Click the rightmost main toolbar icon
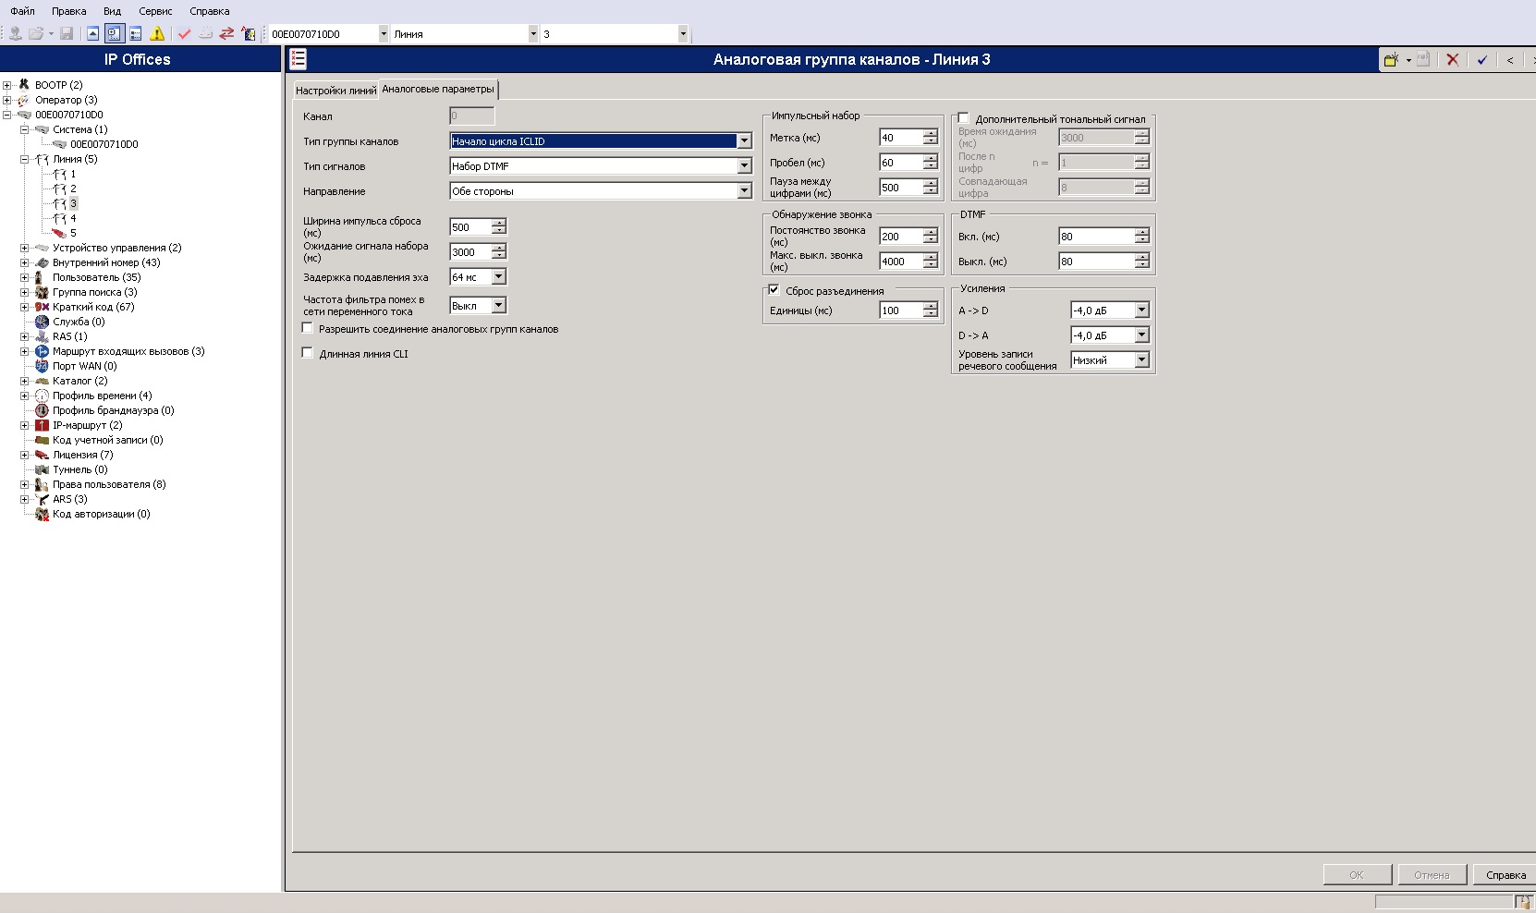The height and width of the screenshot is (913, 1536). click(x=249, y=34)
